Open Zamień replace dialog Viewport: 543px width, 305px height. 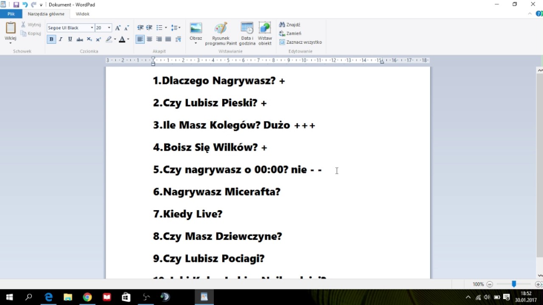pos(290,33)
